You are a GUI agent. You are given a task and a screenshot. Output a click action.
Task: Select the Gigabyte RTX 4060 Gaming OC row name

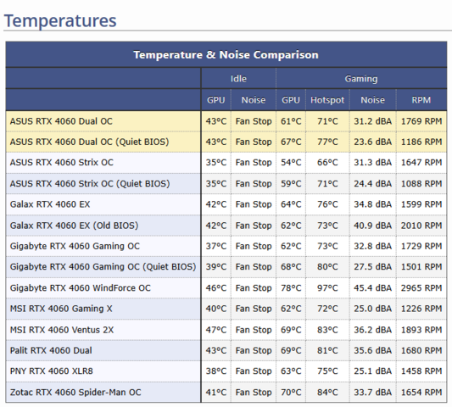point(75,246)
